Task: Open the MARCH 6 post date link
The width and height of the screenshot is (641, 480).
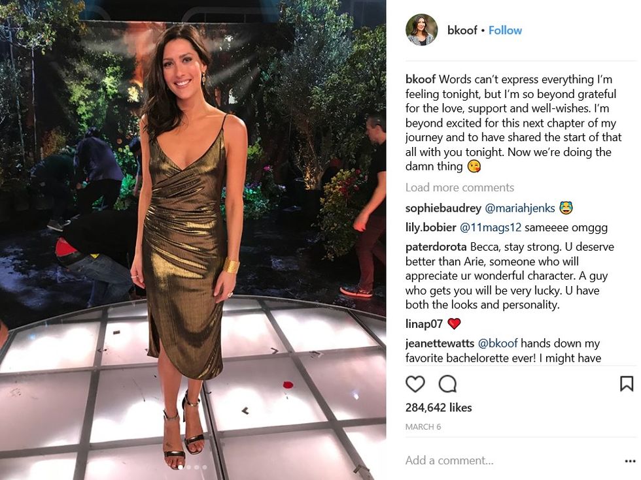Action: coord(423,427)
